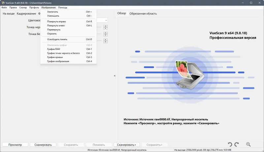Select Перевернуть menu item

(68, 30)
